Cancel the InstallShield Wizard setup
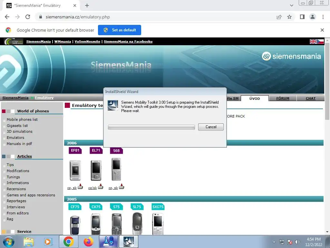 (211, 127)
